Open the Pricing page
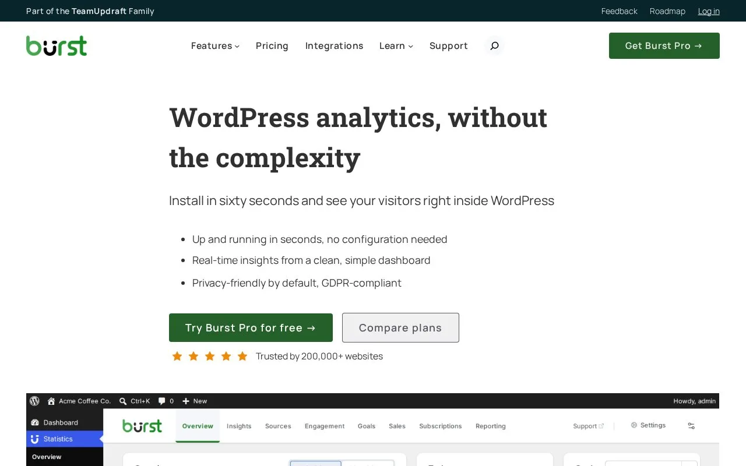This screenshot has width=746, height=466. click(272, 45)
